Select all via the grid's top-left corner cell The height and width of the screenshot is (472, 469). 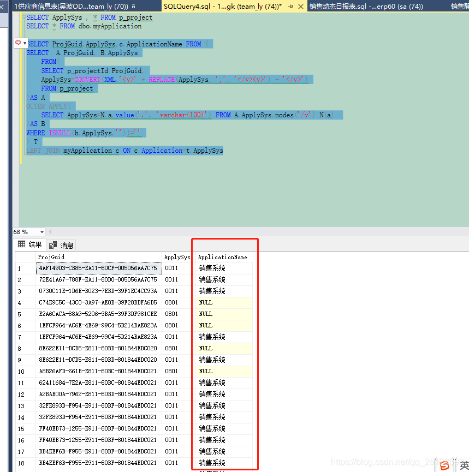click(25, 257)
